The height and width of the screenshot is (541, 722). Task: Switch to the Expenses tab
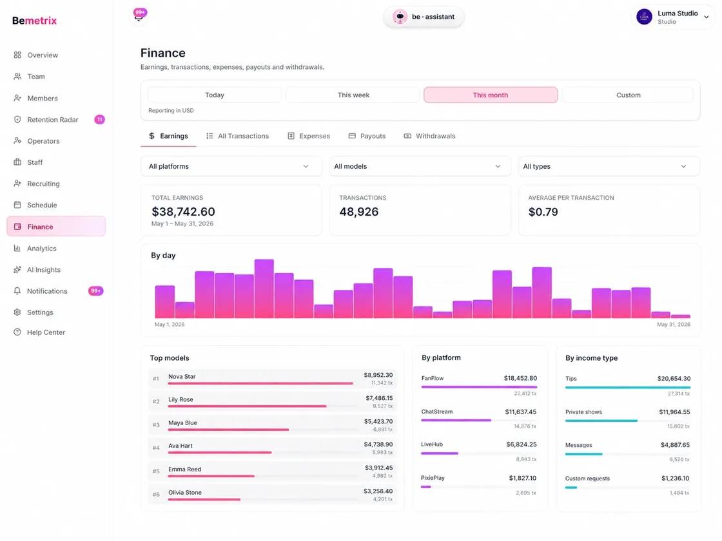[309, 136]
